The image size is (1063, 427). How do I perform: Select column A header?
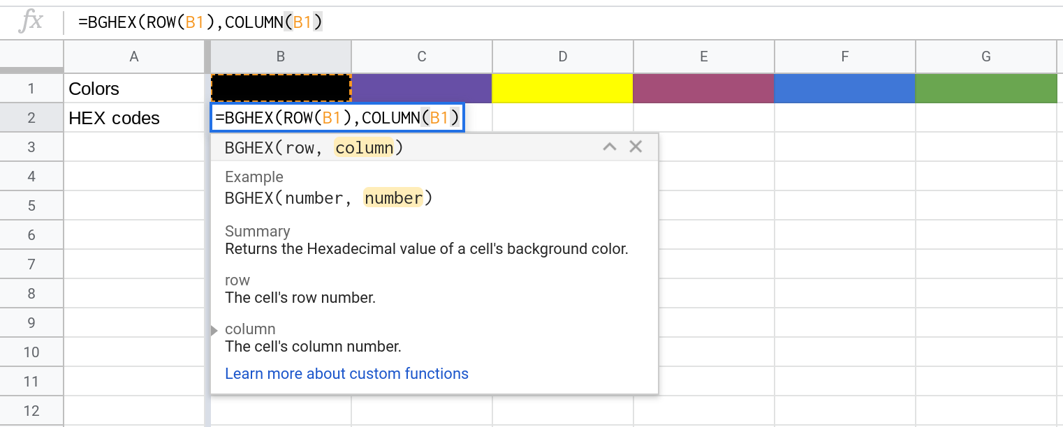click(134, 57)
